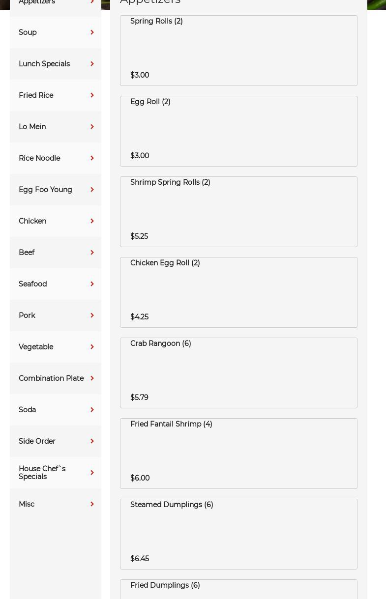Click the arrow icon next to Lunch Specials
The height and width of the screenshot is (599, 386).
point(92,64)
